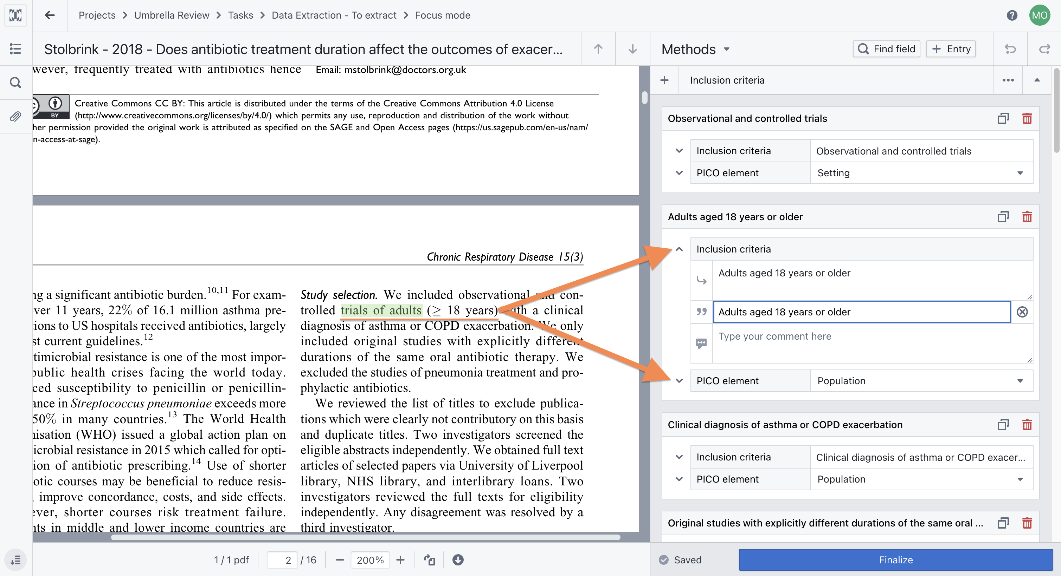Click the Saved status indicator
The height and width of the screenshot is (576, 1061).
pyautogui.click(x=680, y=559)
